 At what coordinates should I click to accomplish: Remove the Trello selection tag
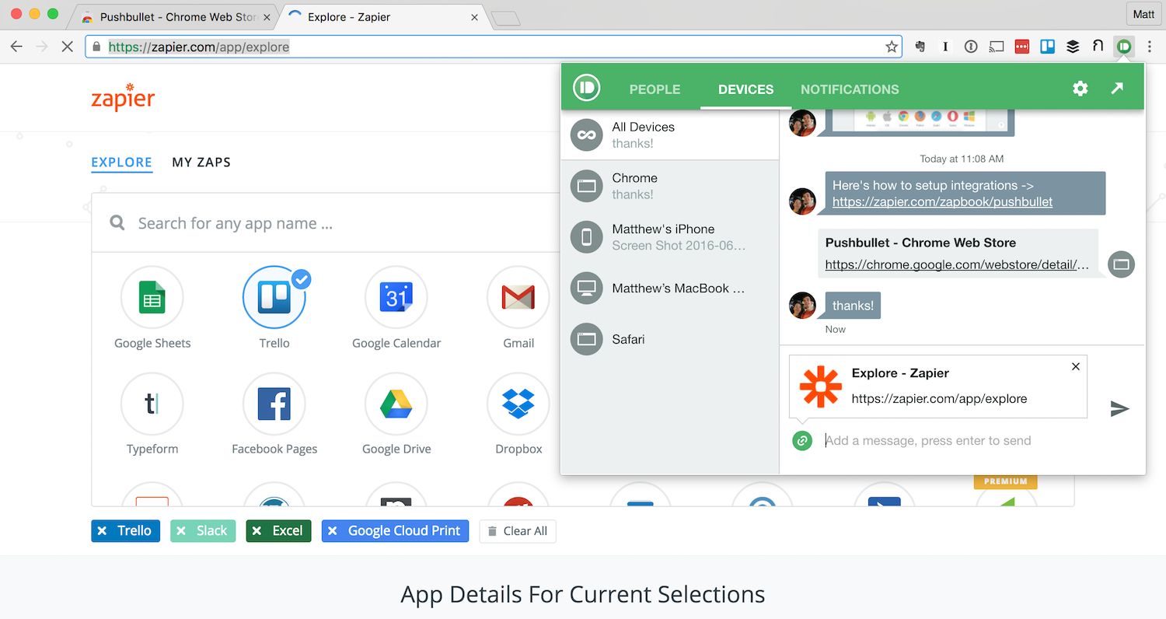[x=102, y=531]
